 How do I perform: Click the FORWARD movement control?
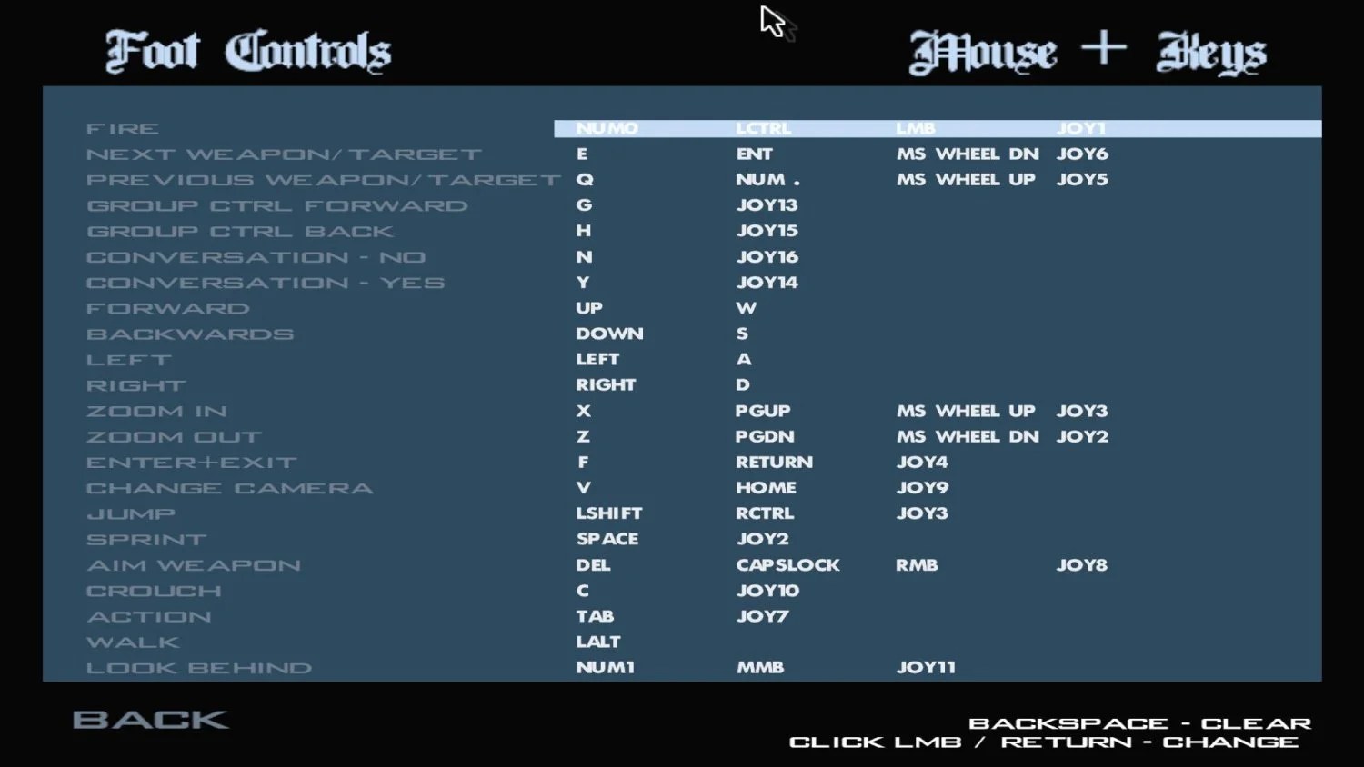[x=682, y=308]
